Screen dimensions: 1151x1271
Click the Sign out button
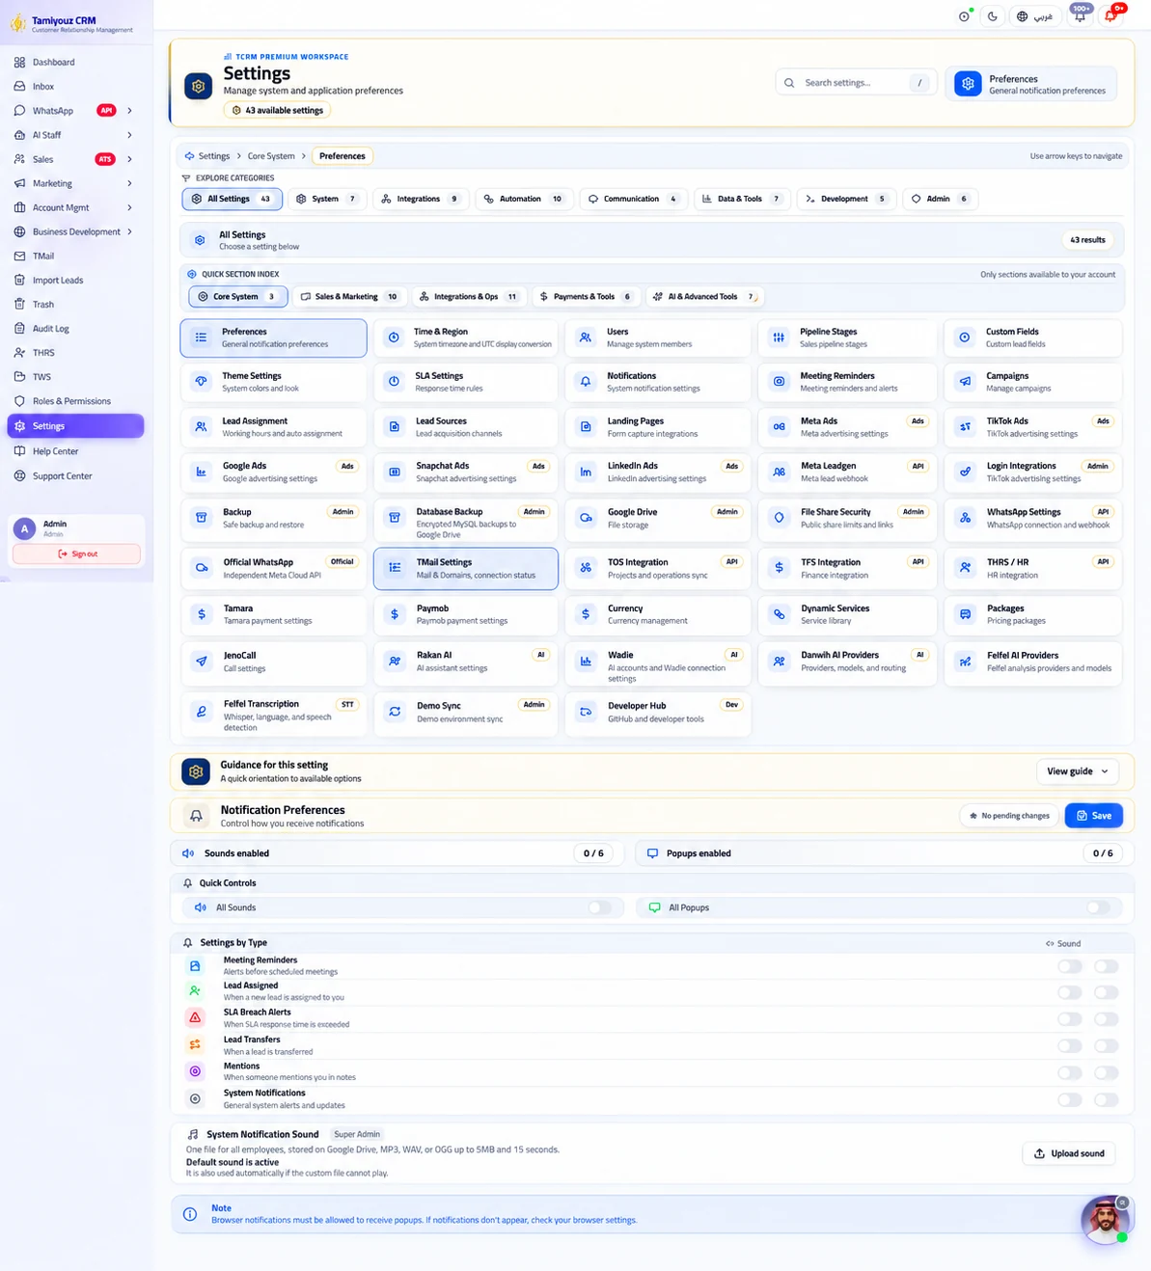coord(76,554)
